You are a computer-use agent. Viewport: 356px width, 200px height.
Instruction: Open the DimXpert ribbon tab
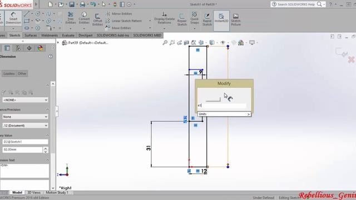(86, 36)
